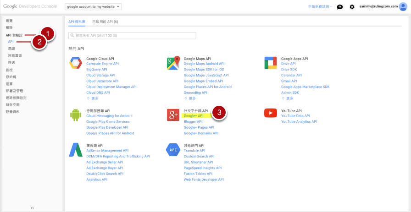Screen dimensions: 411x212
Task: Open the Compute Engine API link
Action: pos(102,64)
